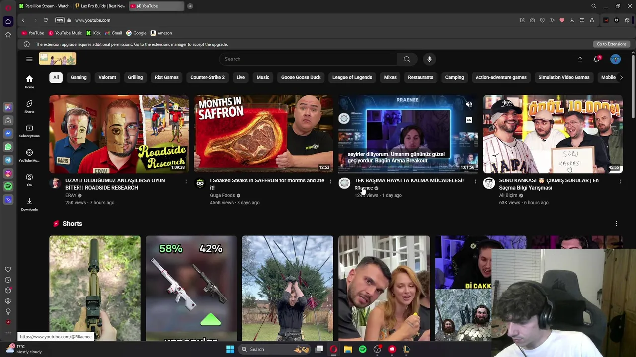Reload the page with refresh button

[x=45, y=20]
